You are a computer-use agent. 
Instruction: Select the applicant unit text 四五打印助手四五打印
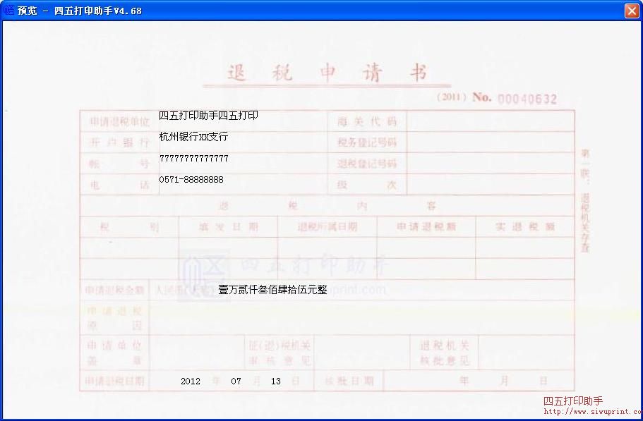208,116
